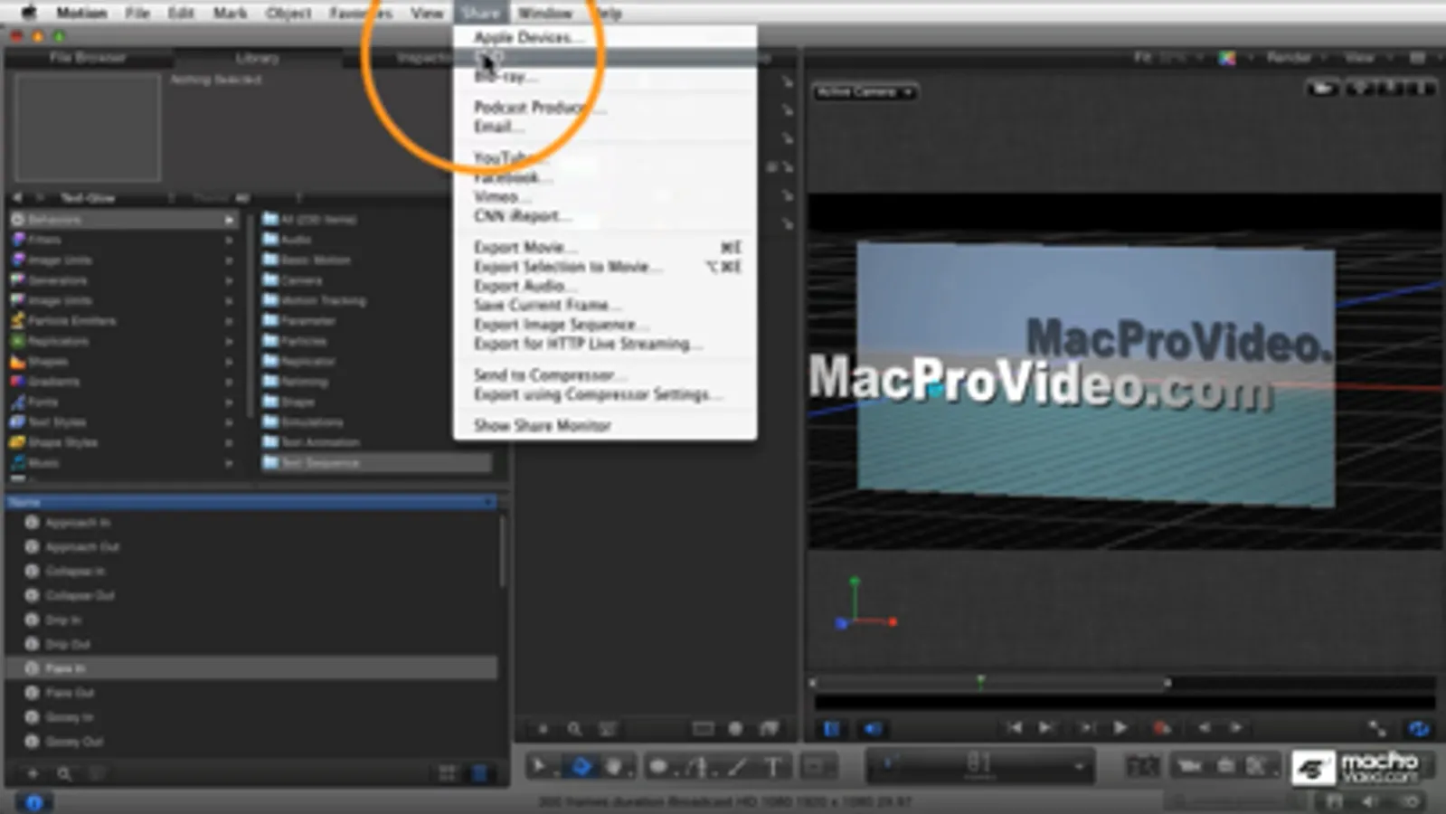
Task: Toggle the record animation button
Action: tap(1162, 728)
